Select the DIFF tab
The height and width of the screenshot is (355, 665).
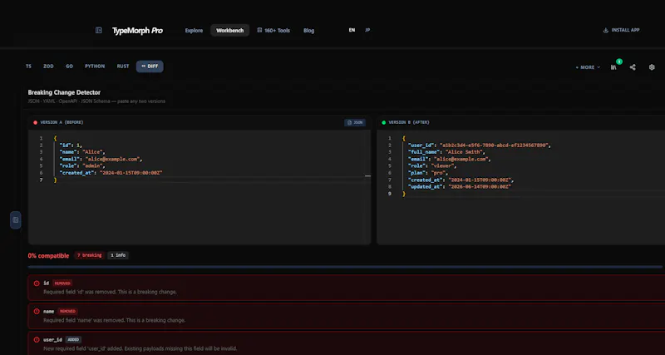click(x=150, y=67)
